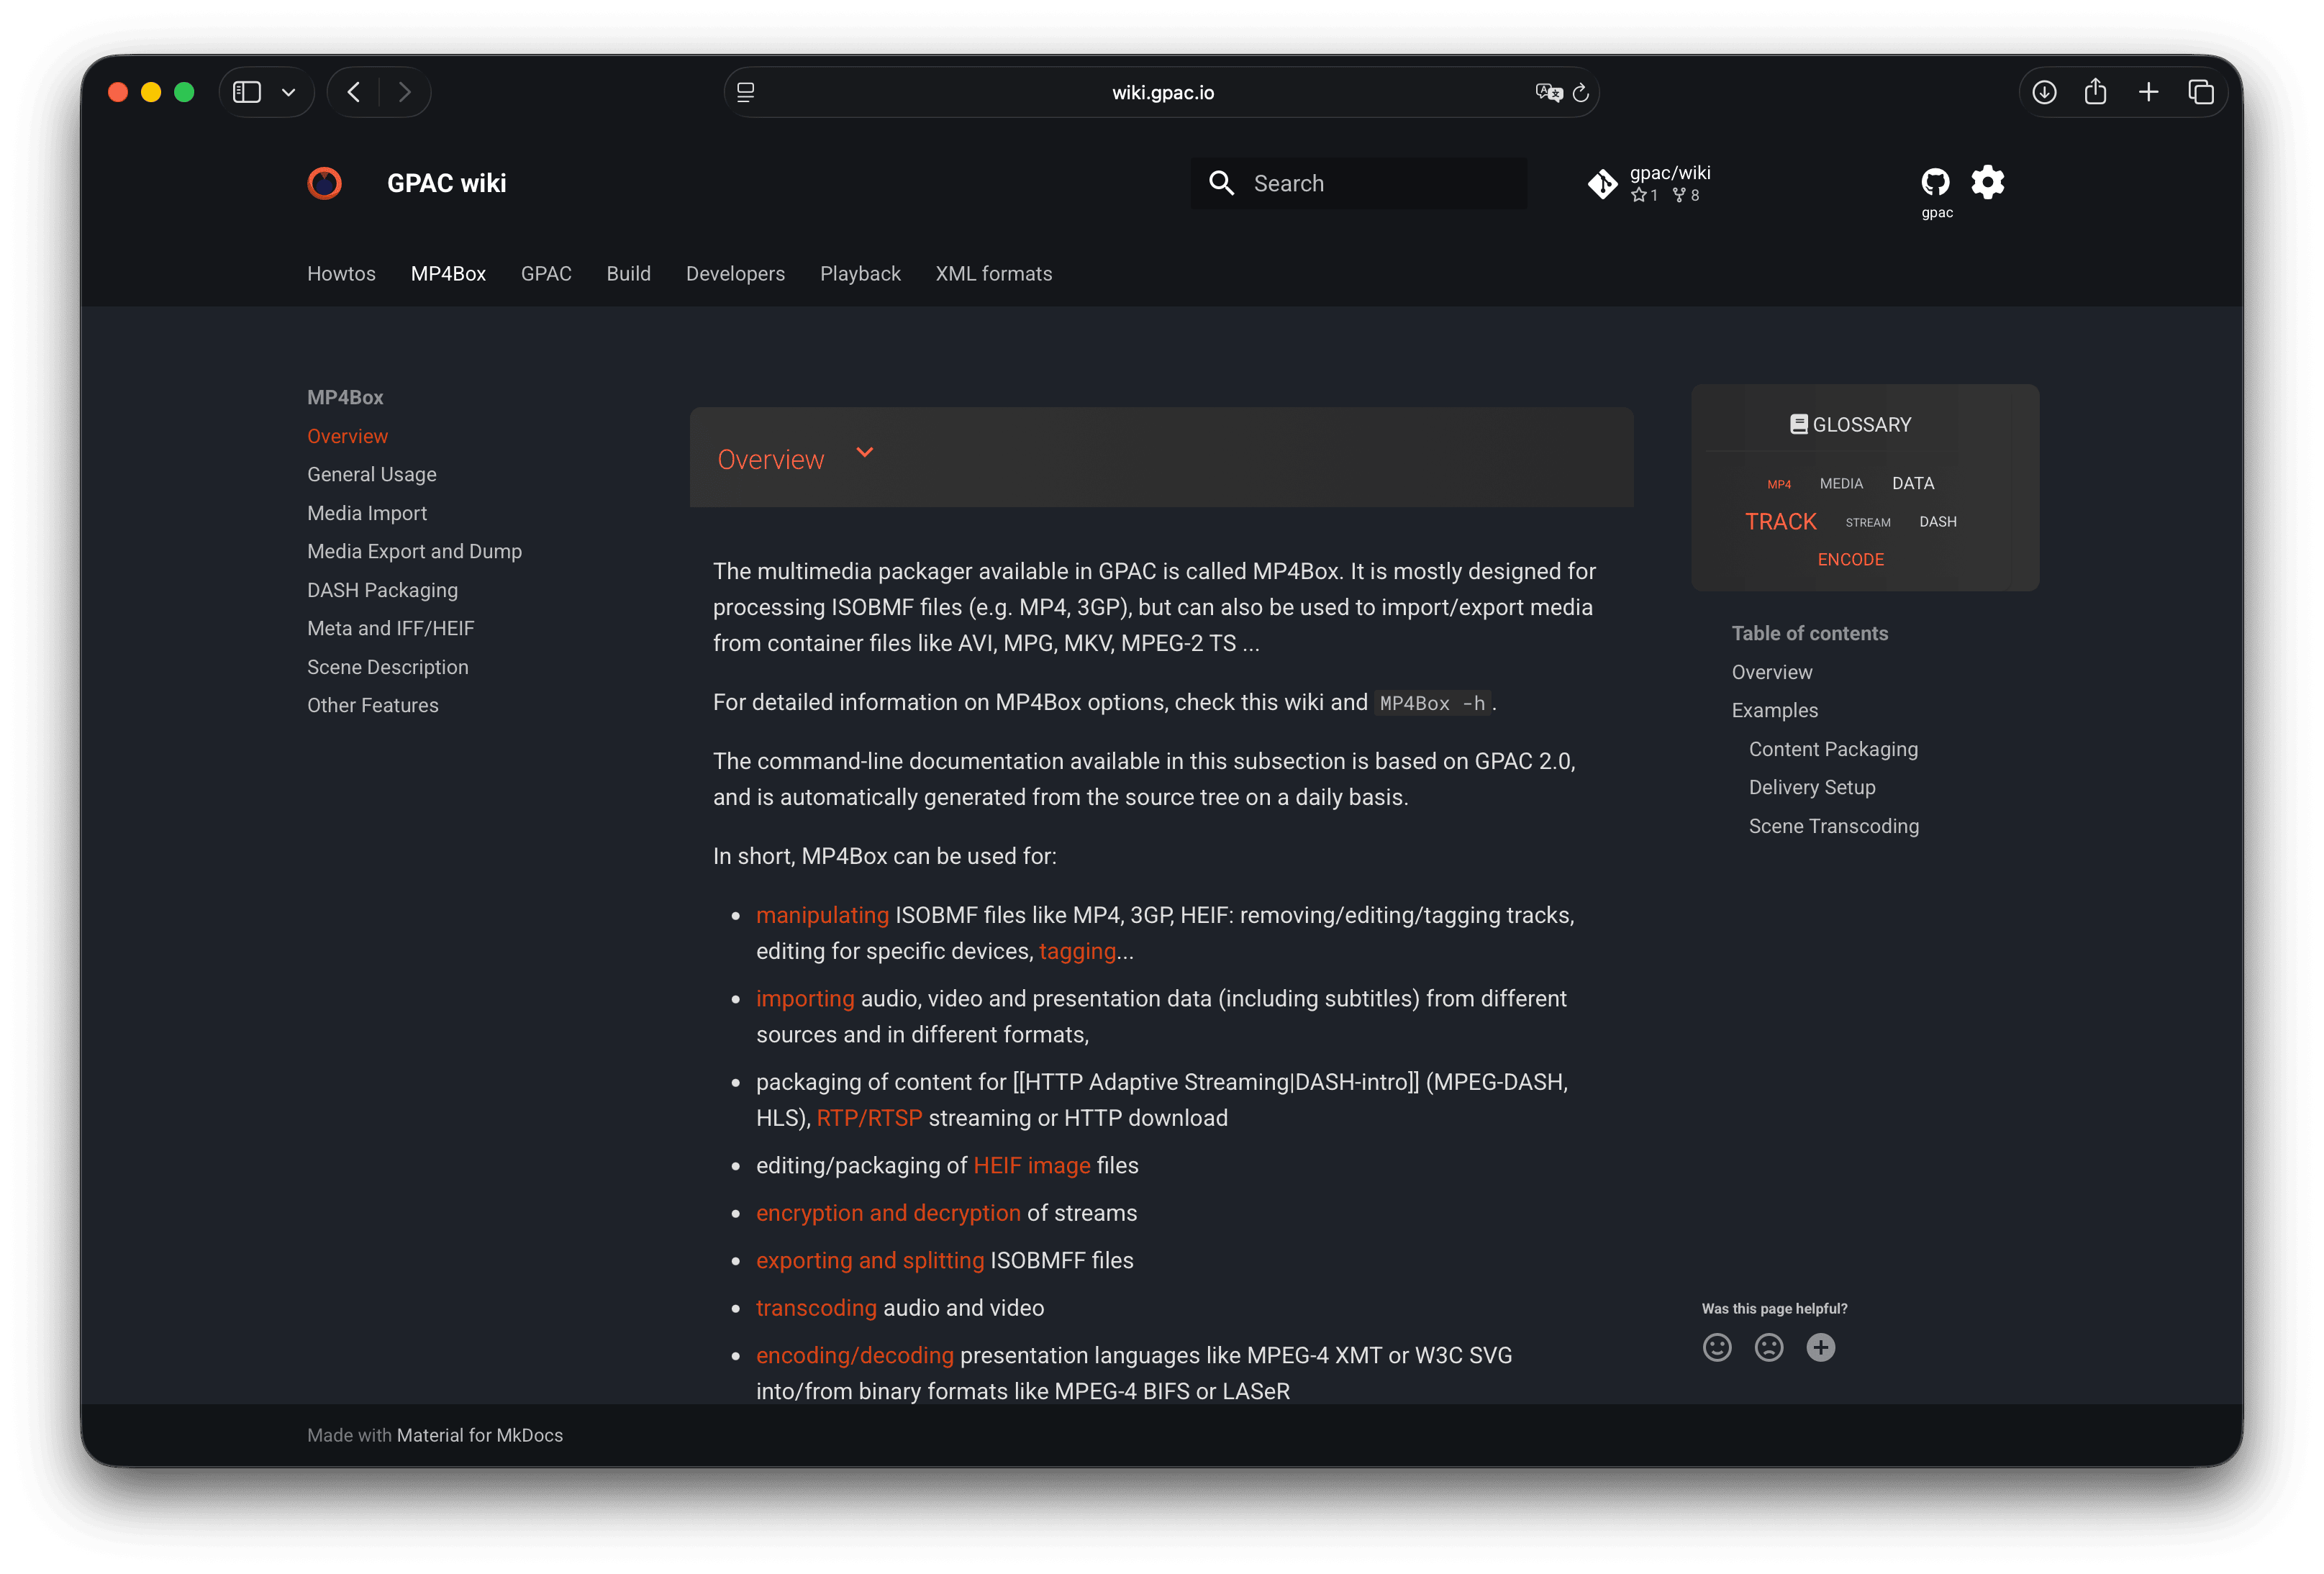2324x1574 pixels.
Task: Show the tab overview icon
Action: [x=2201, y=92]
